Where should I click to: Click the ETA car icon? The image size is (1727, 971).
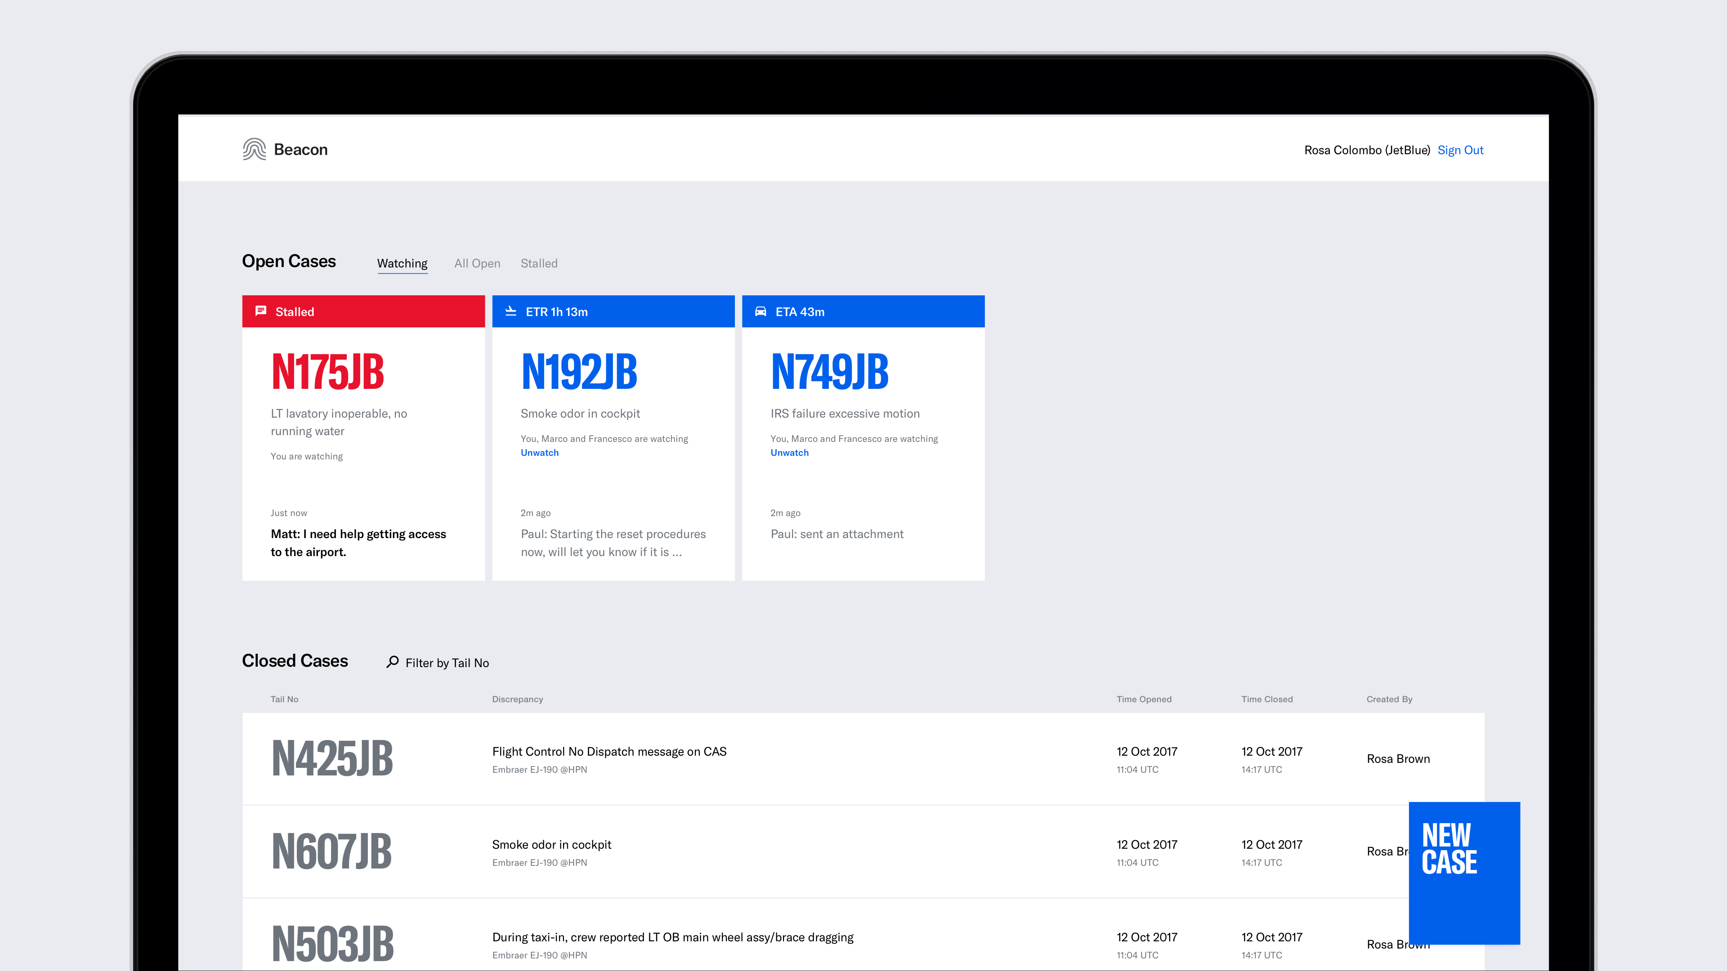760,311
